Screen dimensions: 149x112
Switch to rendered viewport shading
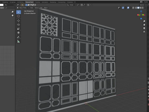(142, 8)
